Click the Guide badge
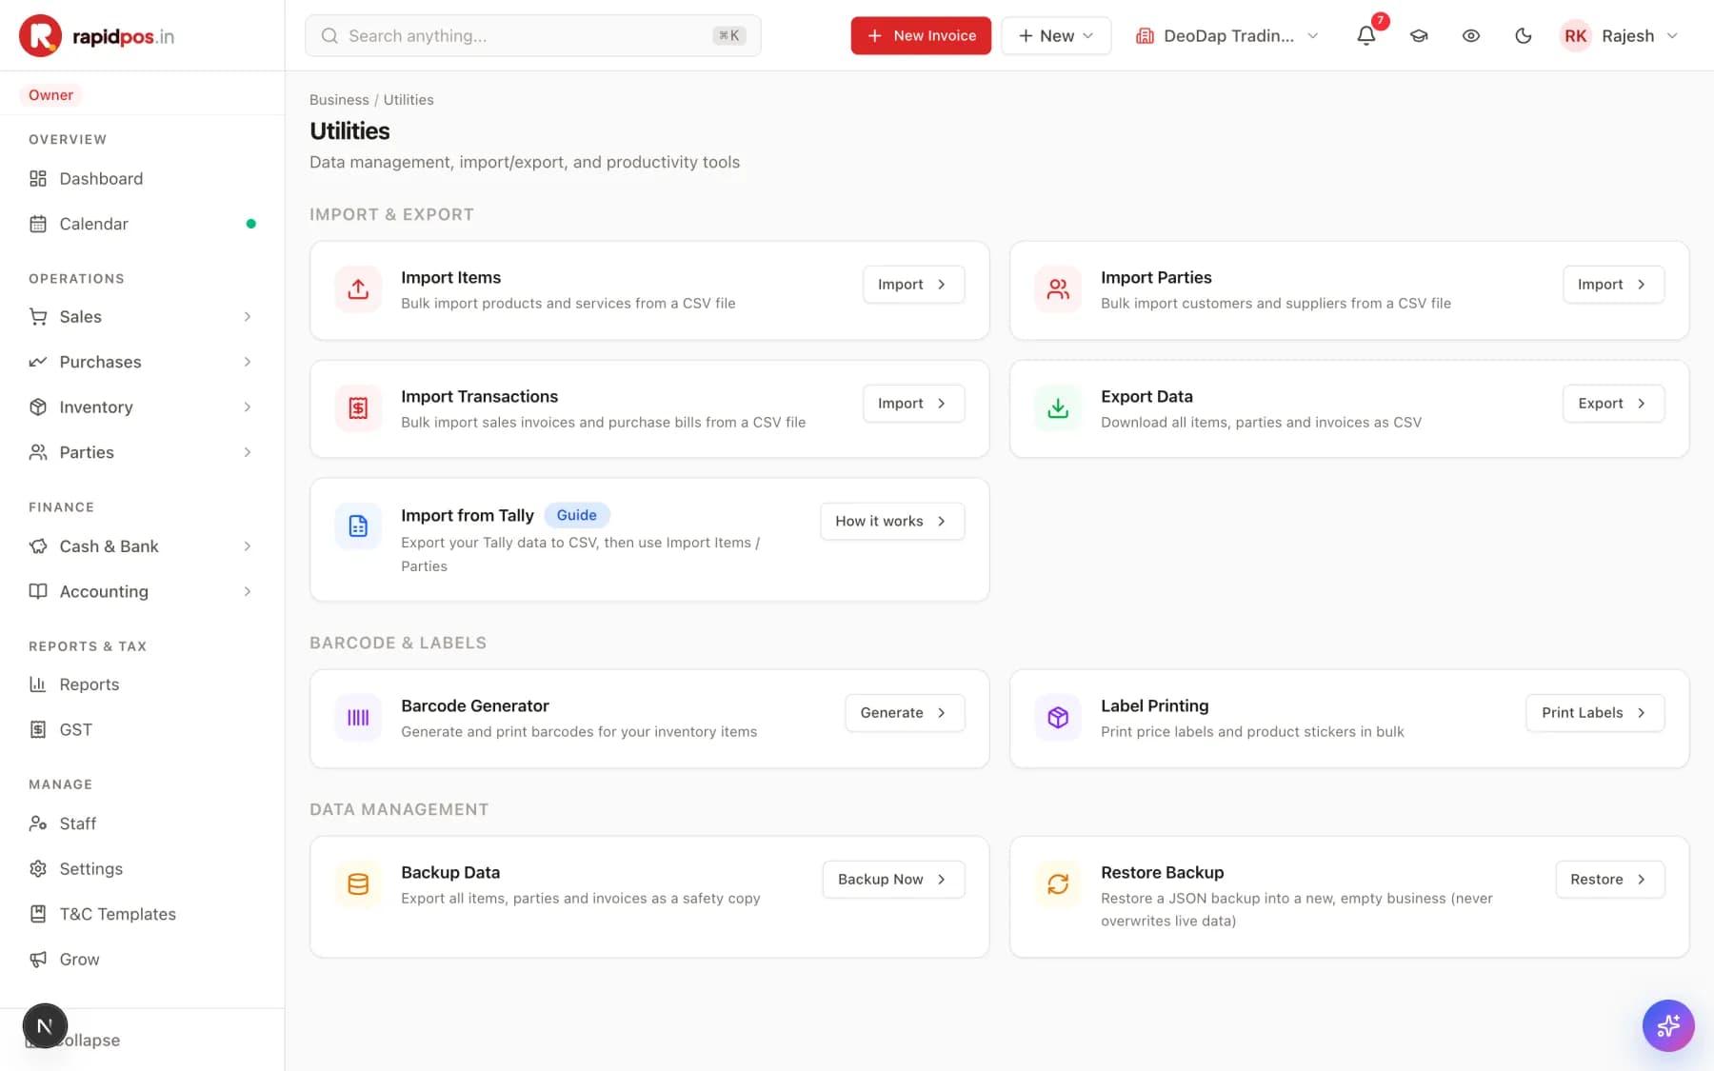The height and width of the screenshot is (1071, 1714). [577, 515]
